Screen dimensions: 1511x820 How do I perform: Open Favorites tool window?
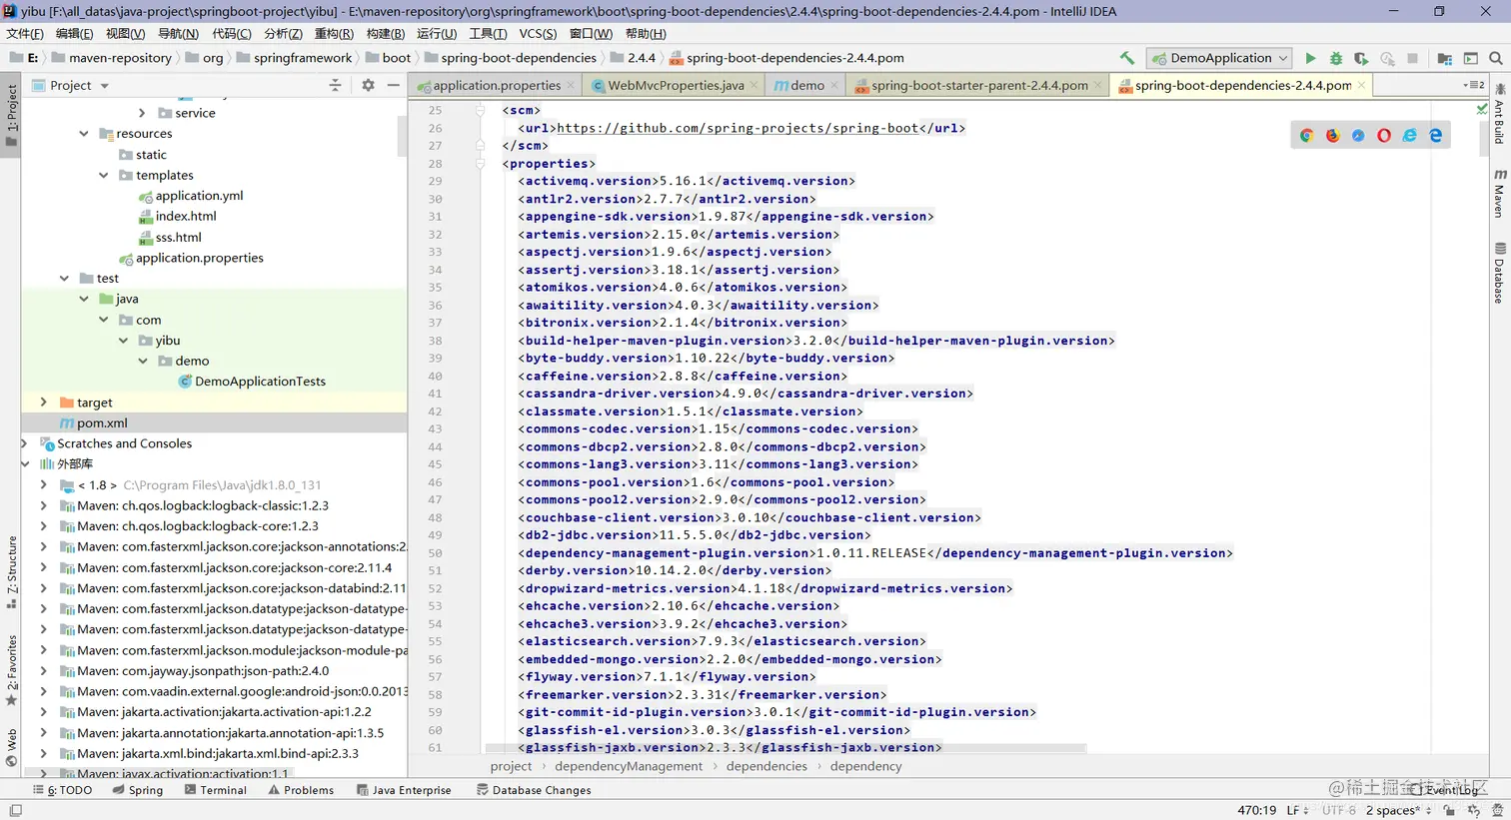pyautogui.click(x=11, y=670)
